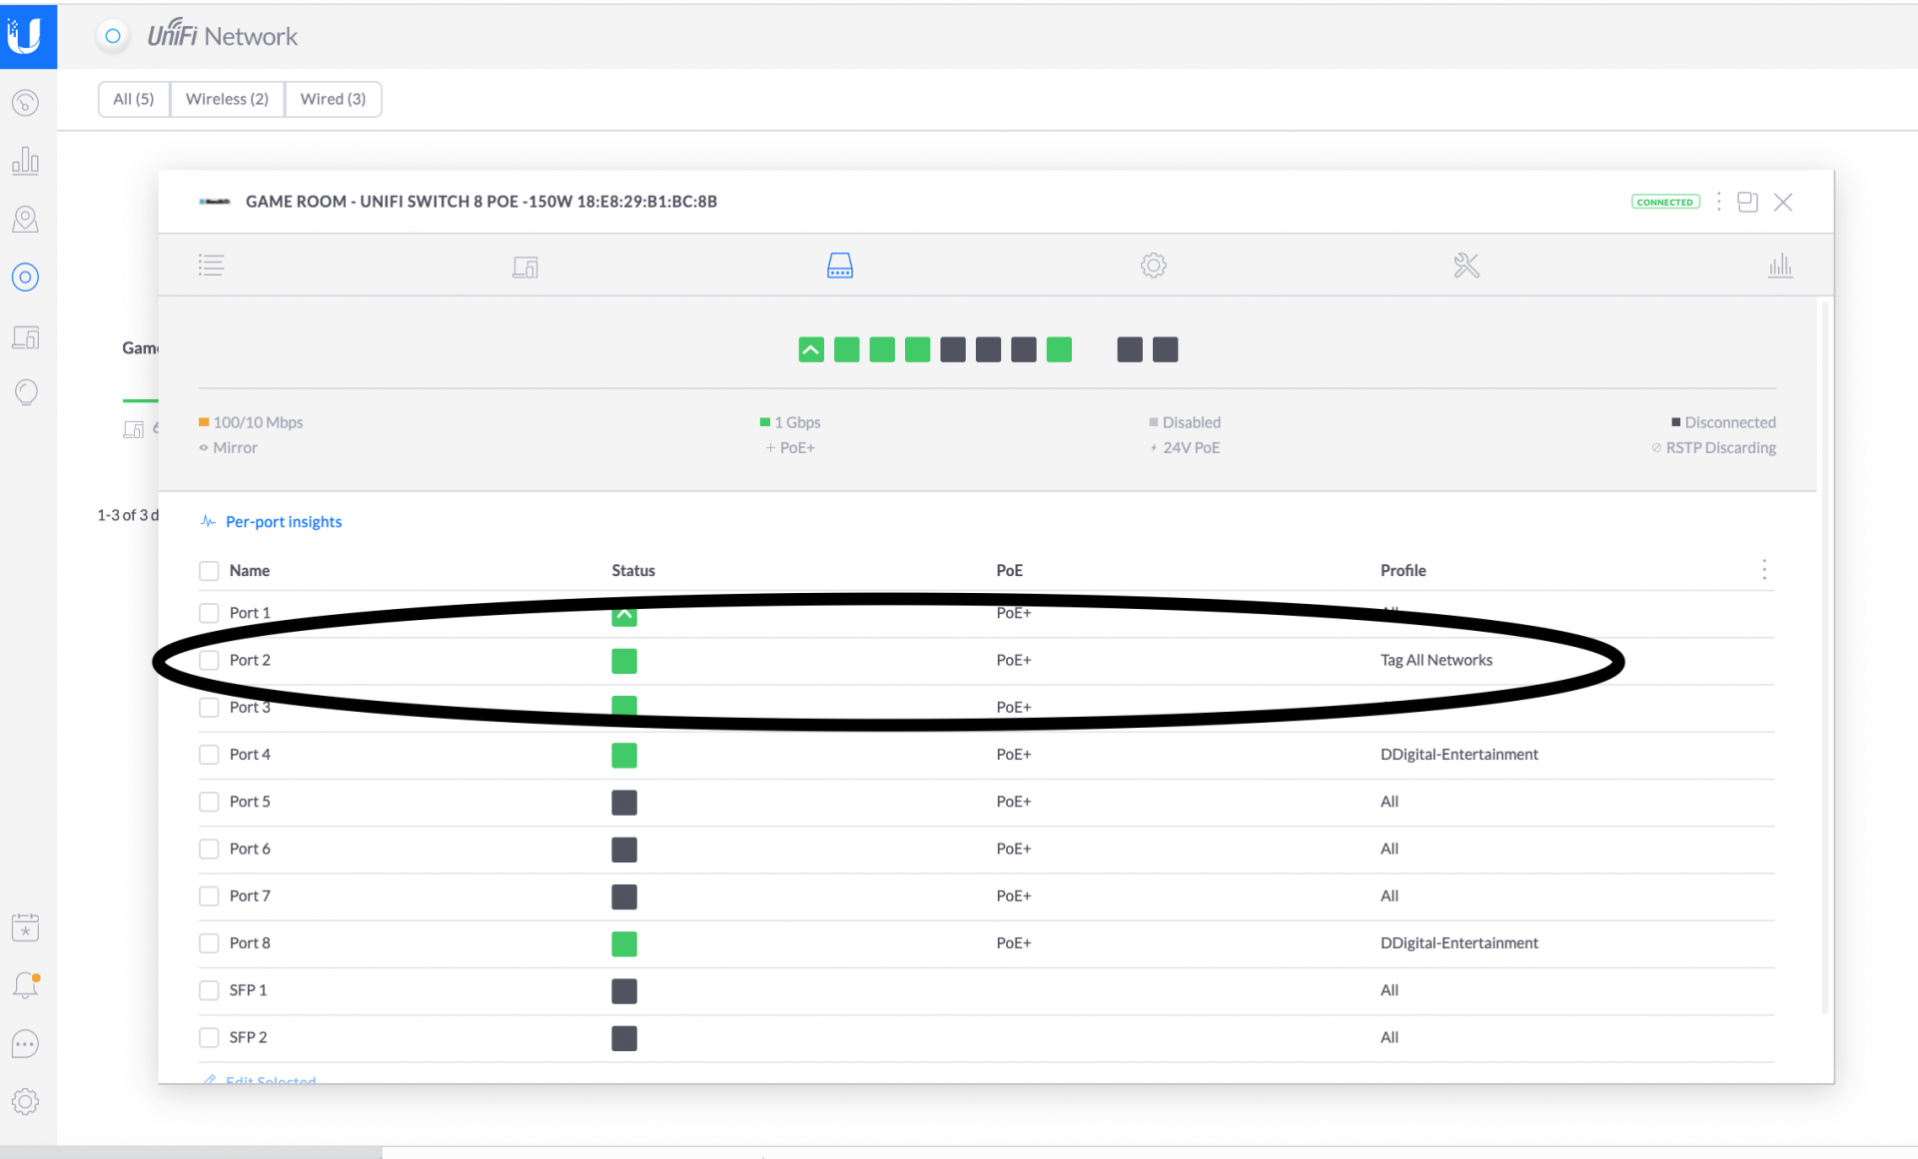Open the Alerts bell sidebar icon

[26, 985]
